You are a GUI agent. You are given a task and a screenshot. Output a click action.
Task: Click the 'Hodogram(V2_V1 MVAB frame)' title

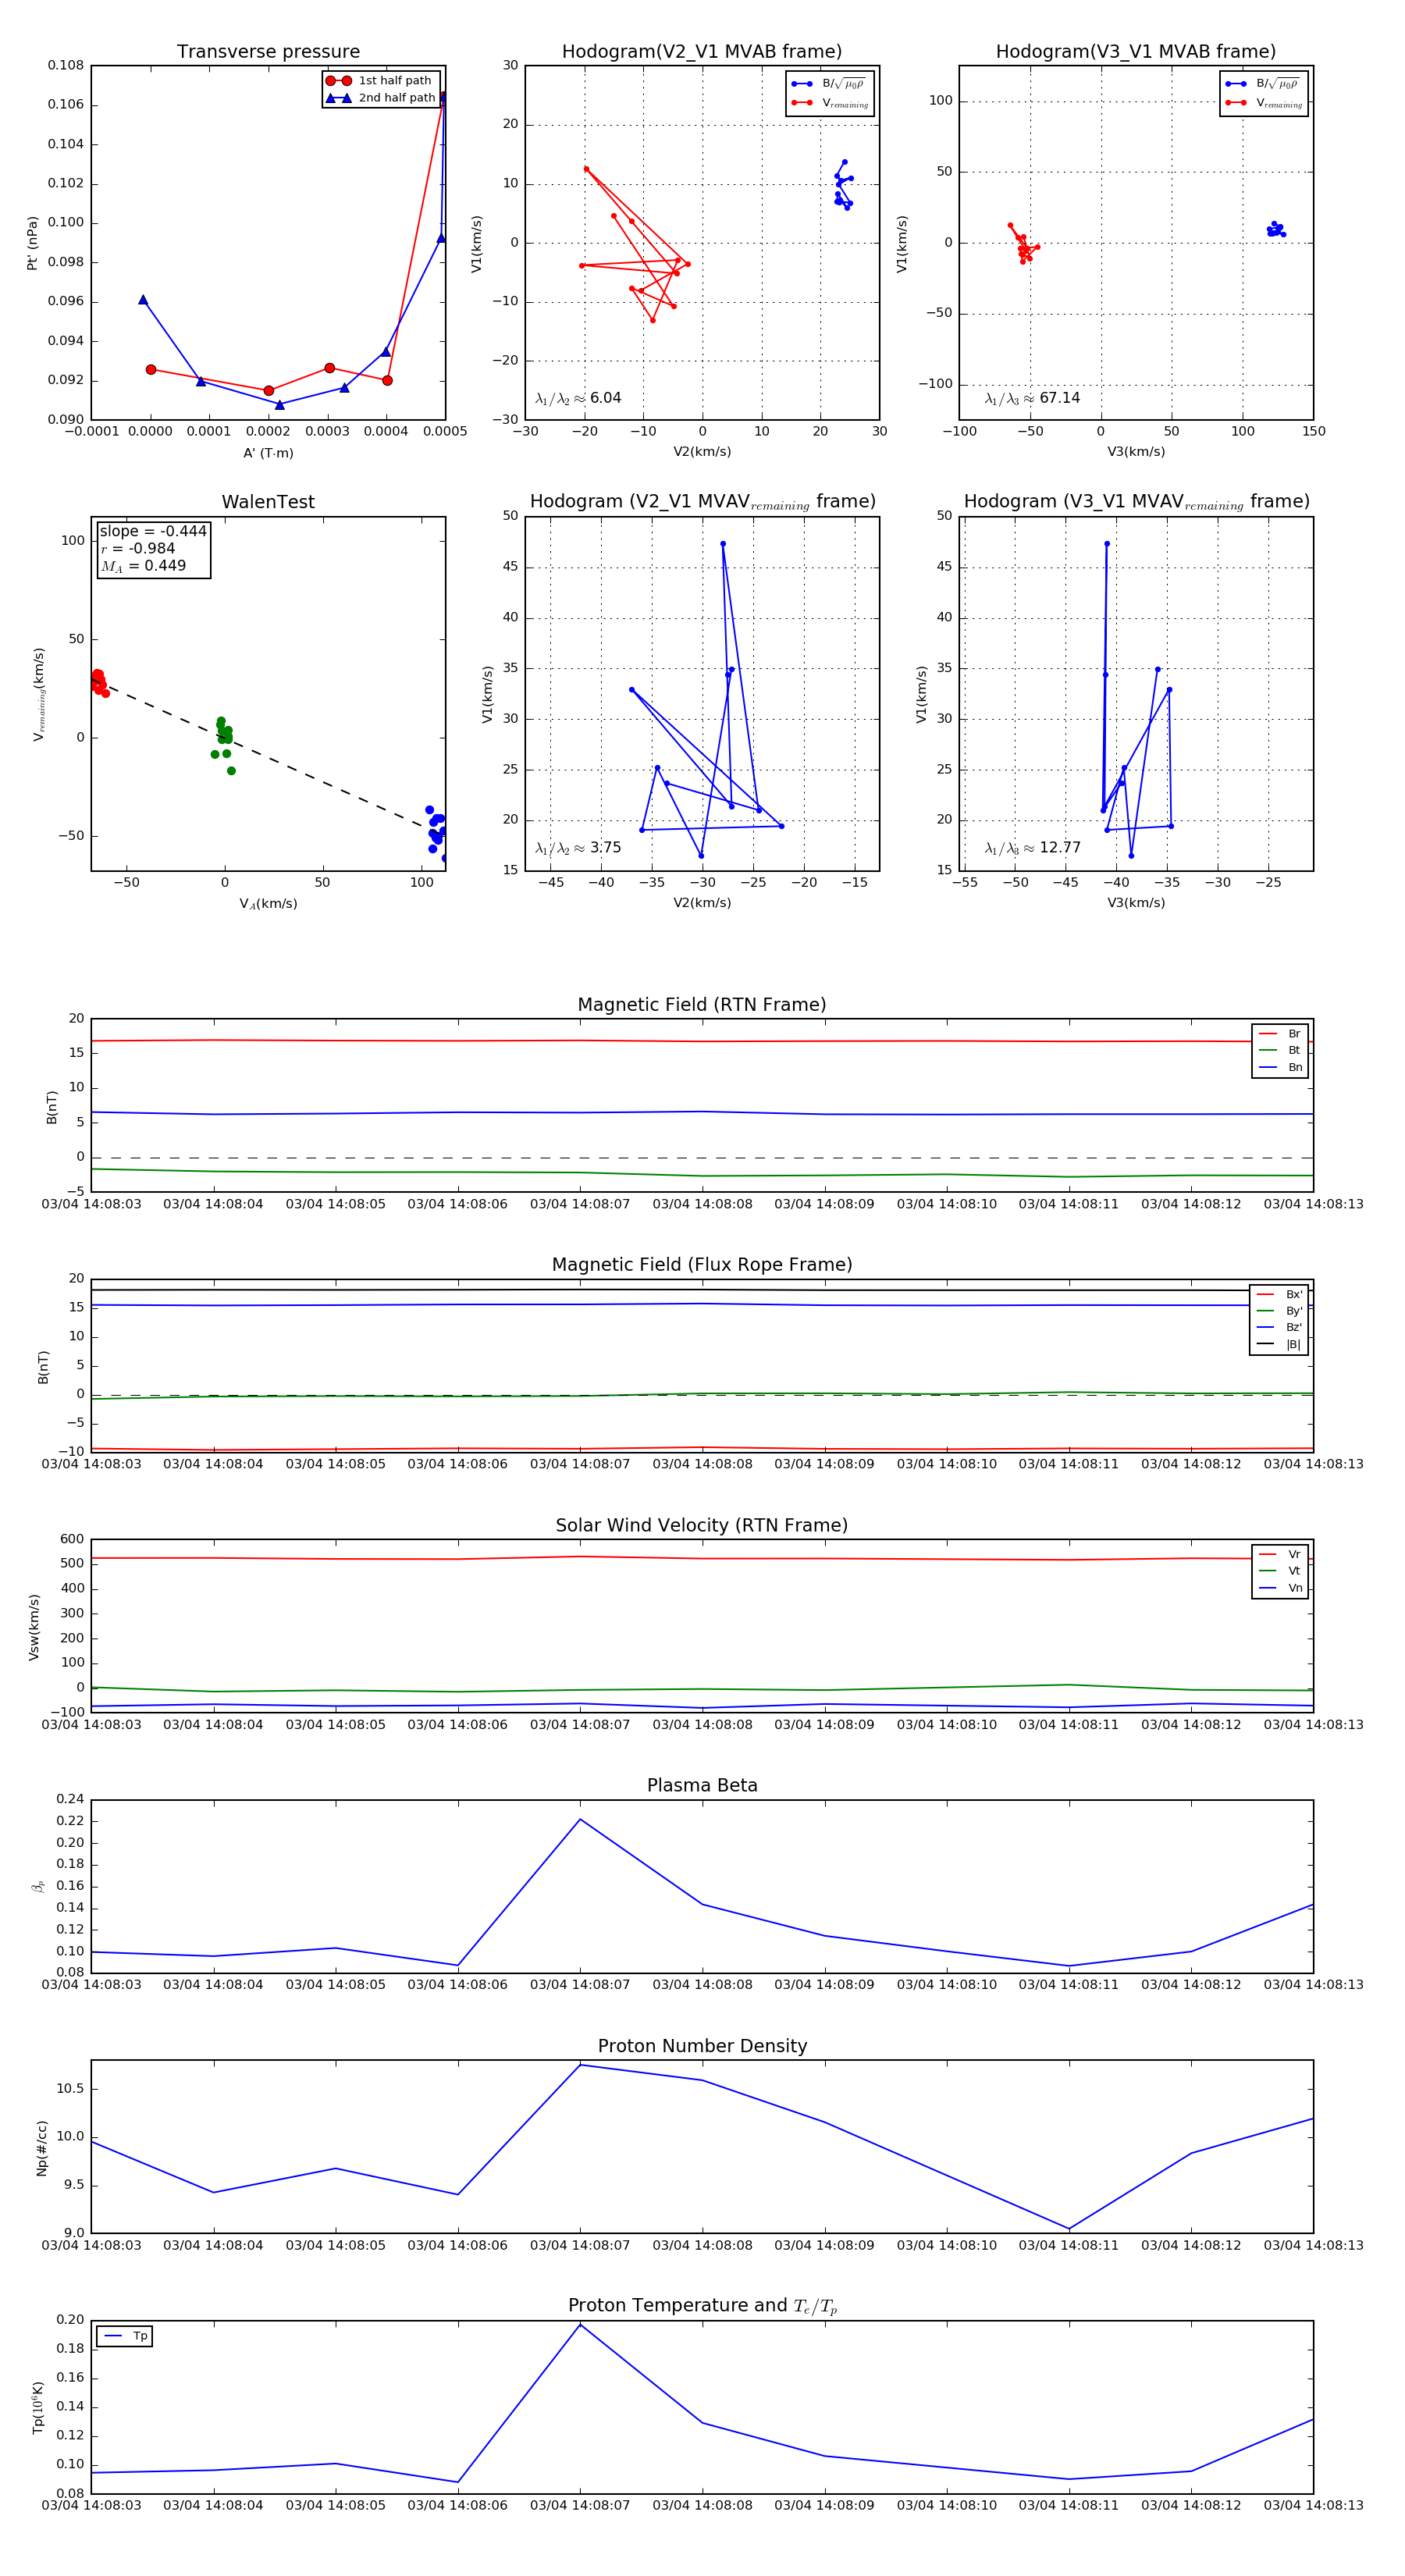click(x=702, y=52)
